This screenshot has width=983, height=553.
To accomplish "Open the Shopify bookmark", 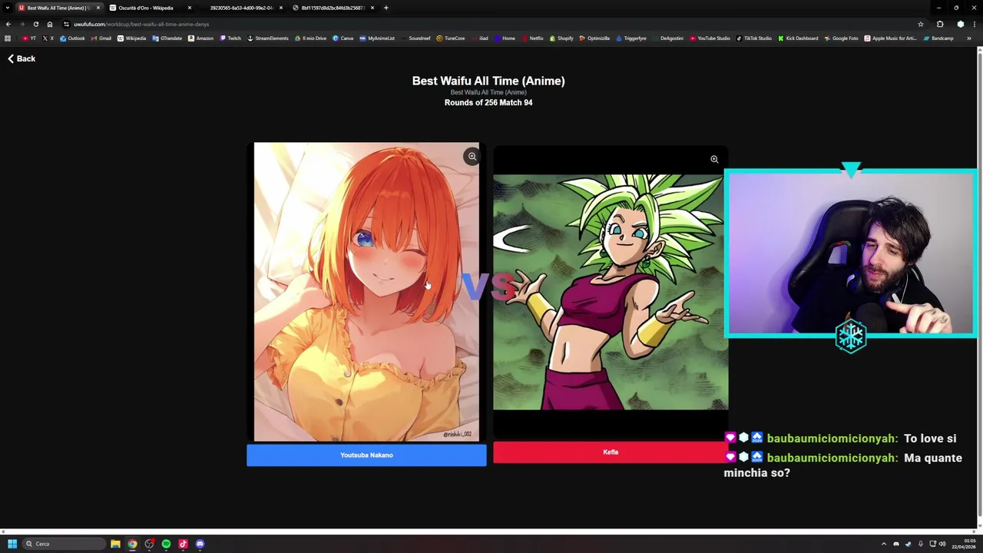I will click(x=561, y=38).
